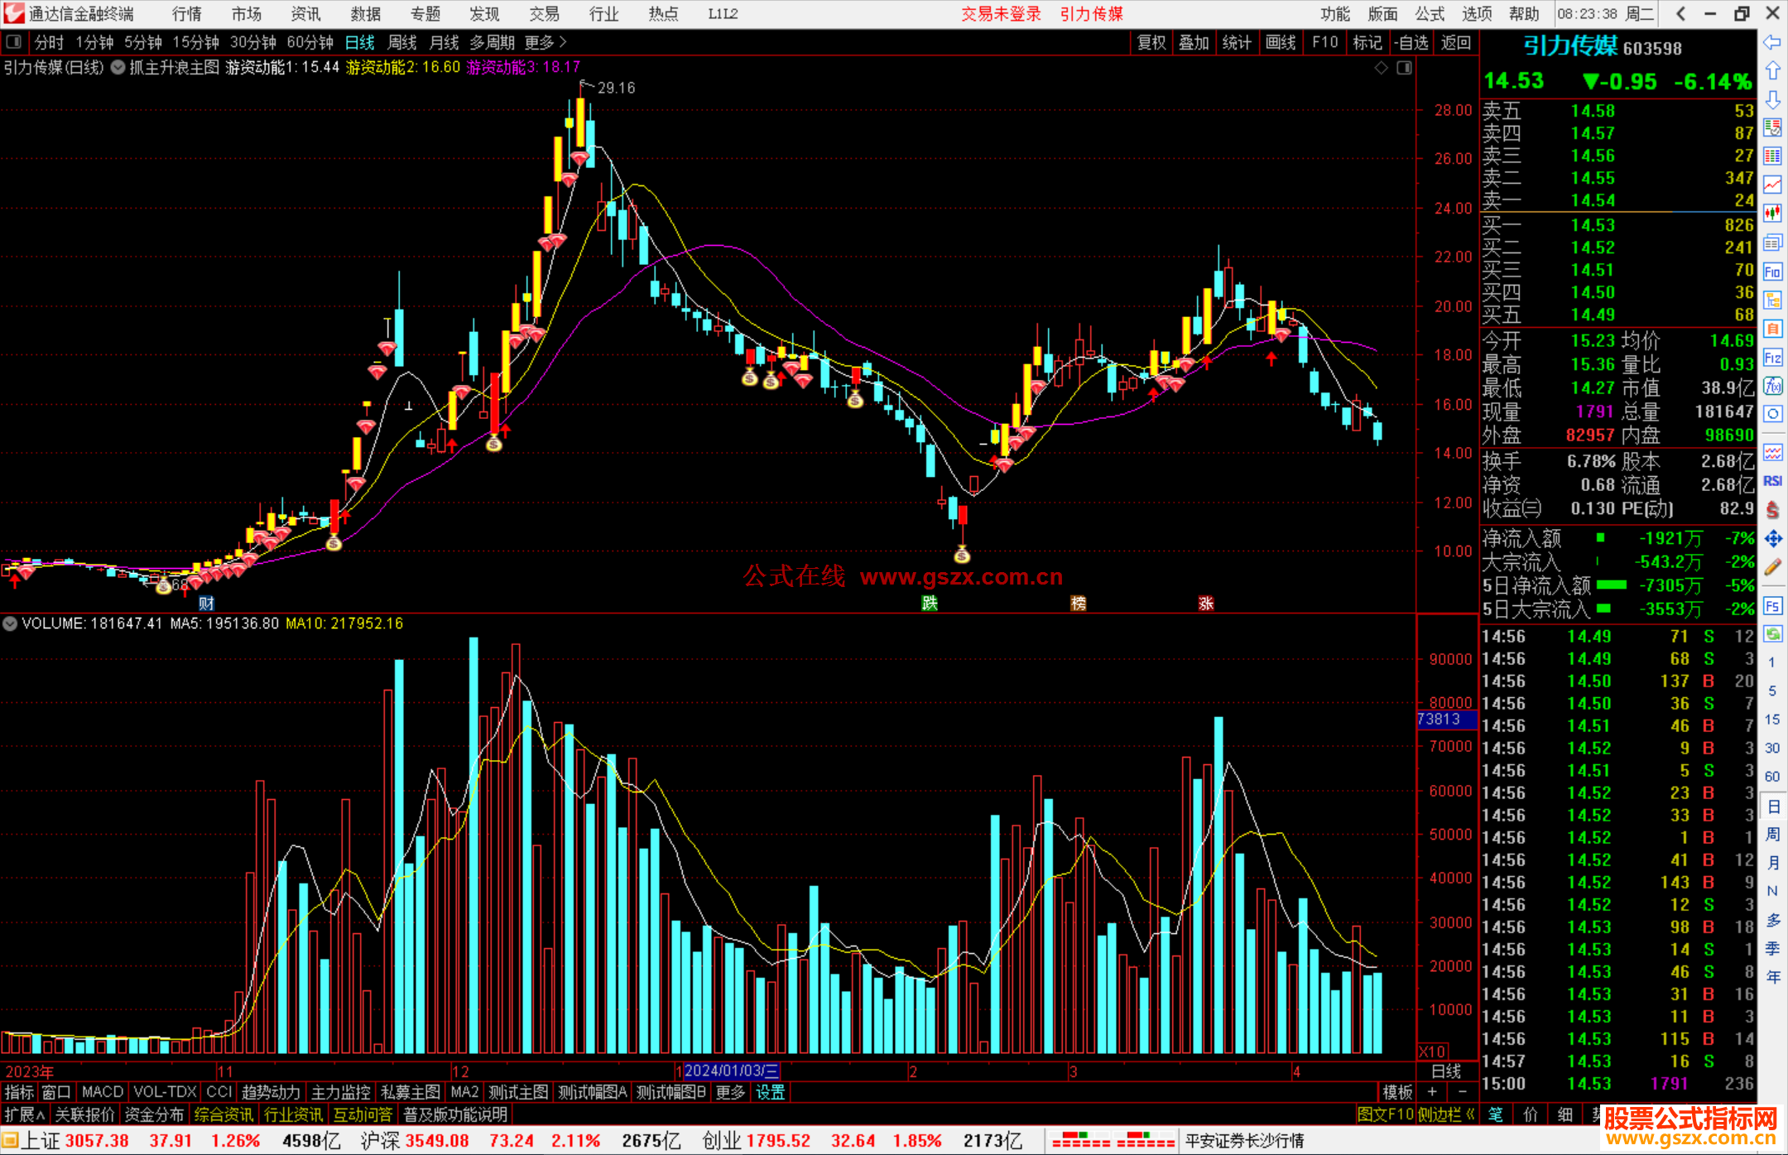Click the candlestick chart sidebar icon
The height and width of the screenshot is (1155, 1788).
(1772, 214)
